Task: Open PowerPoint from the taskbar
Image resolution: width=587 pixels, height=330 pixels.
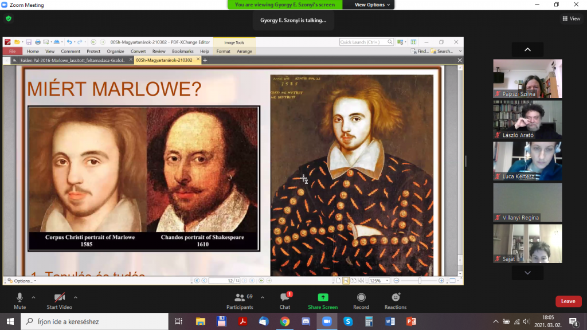Action: [x=411, y=321]
